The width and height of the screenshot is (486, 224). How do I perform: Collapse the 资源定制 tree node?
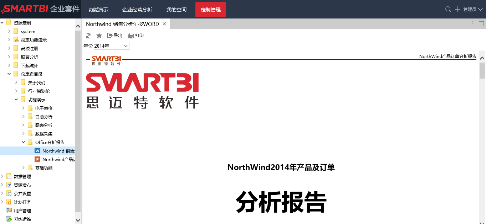click(x=2, y=23)
